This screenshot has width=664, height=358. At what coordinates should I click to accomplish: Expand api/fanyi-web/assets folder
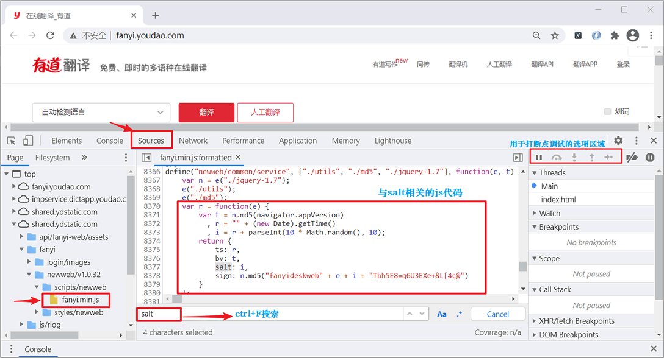pos(21,237)
